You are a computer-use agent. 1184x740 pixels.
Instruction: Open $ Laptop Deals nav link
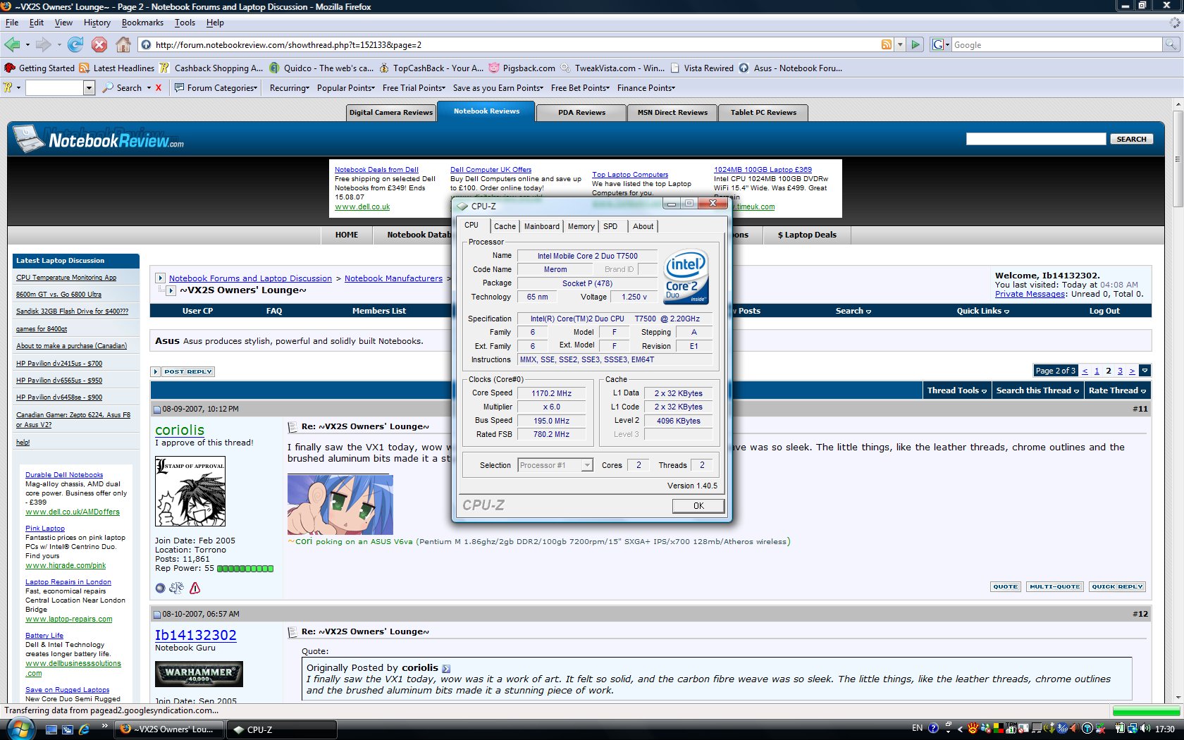pyautogui.click(x=807, y=235)
